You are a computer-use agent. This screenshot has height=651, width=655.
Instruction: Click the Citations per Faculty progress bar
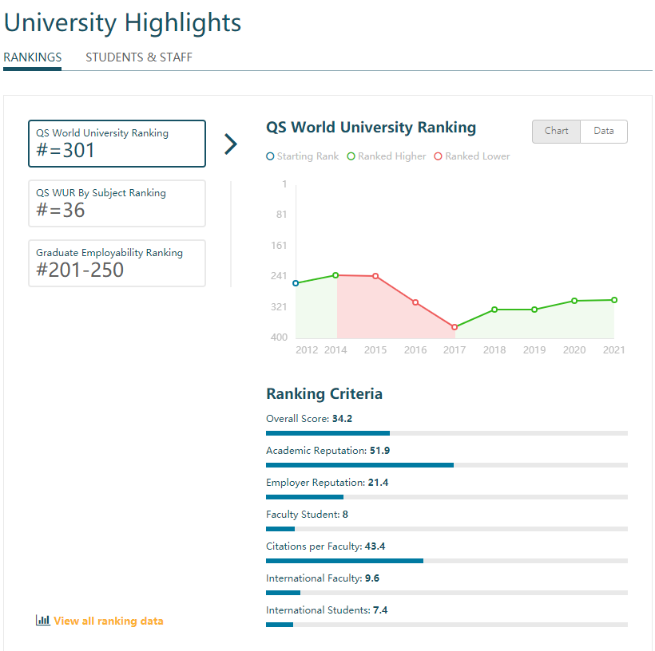coord(447,561)
